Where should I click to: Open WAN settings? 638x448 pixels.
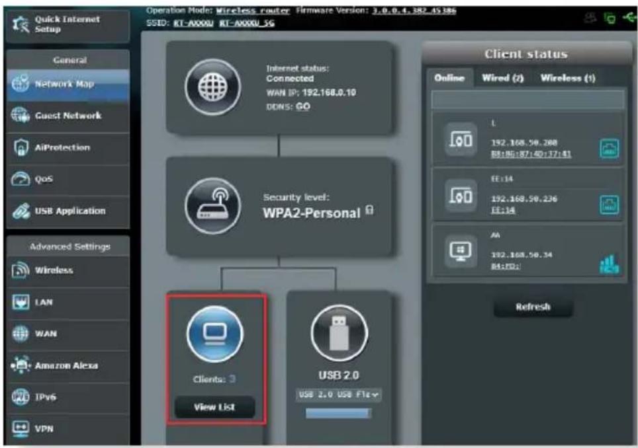[x=68, y=334]
